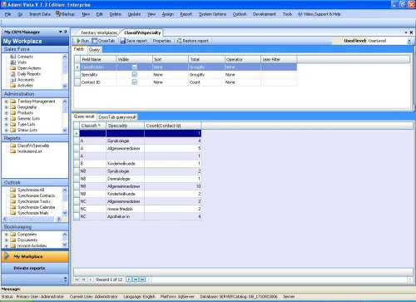Select the Apotheker in result row

[x=140, y=216]
